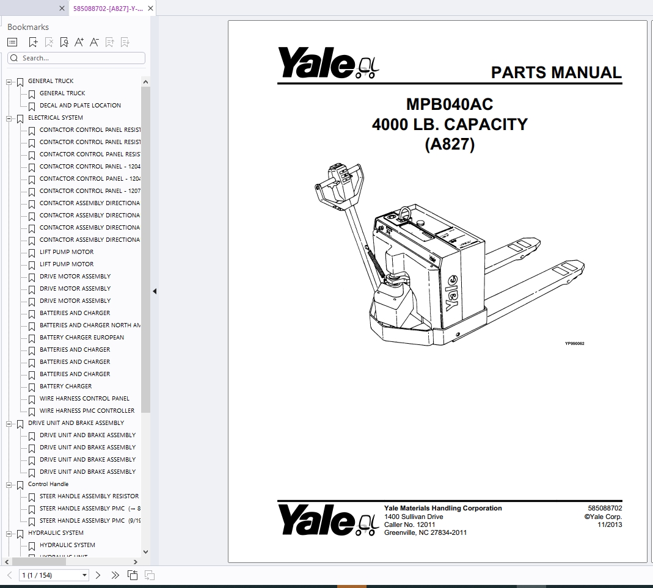This screenshot has width=653, height=588.
Task: Click the bookmarks horizontal scrollbar thumb
Action: (x=38, y=562)
